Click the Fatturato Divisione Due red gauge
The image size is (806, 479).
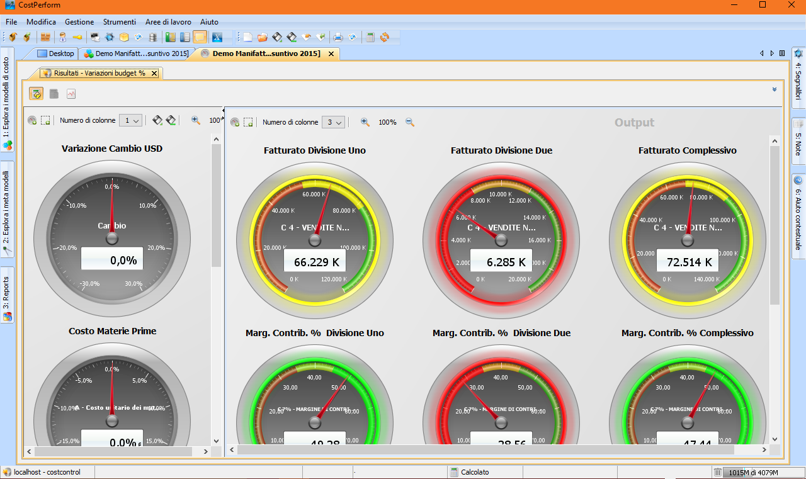(x=501, y=239)
